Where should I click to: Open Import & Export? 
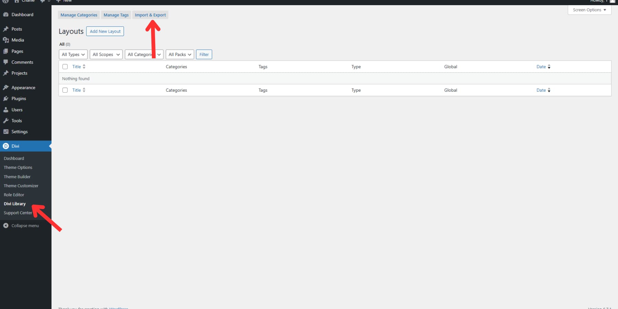pyautogui.click(x=150, y=15)
